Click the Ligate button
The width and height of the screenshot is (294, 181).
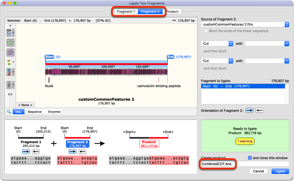pos(280,171)
